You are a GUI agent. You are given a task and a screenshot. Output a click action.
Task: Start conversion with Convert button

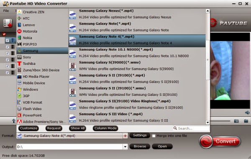[220, 141]
